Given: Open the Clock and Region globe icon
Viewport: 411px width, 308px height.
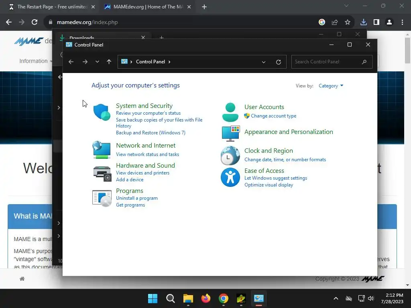Looking at the screenshot, I should (x=230, y=155).
